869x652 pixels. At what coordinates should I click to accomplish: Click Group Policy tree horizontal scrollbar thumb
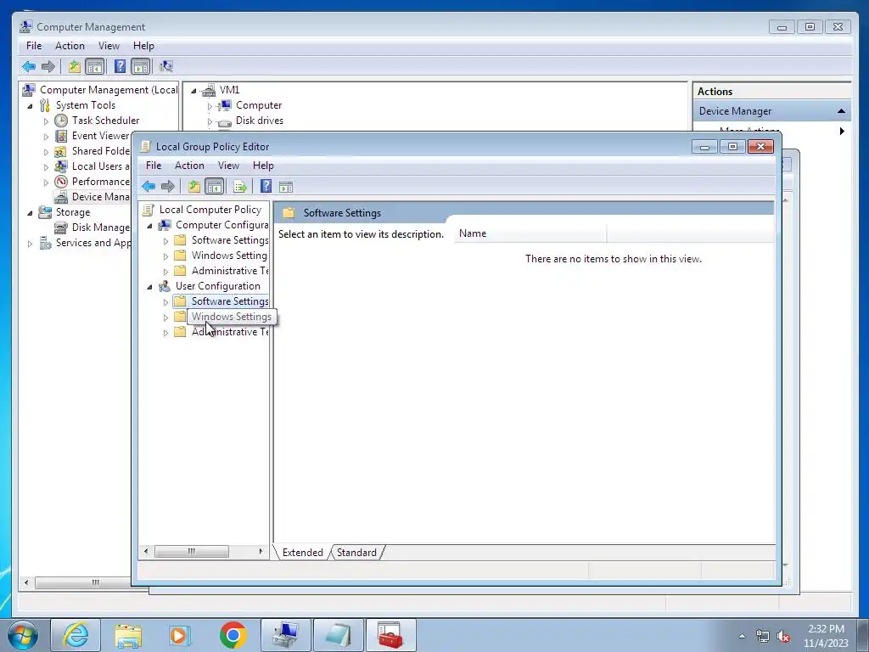(x=191, y=551)
